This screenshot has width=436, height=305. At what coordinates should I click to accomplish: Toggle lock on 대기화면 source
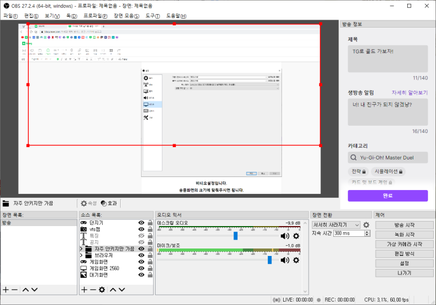coord(150,275)
